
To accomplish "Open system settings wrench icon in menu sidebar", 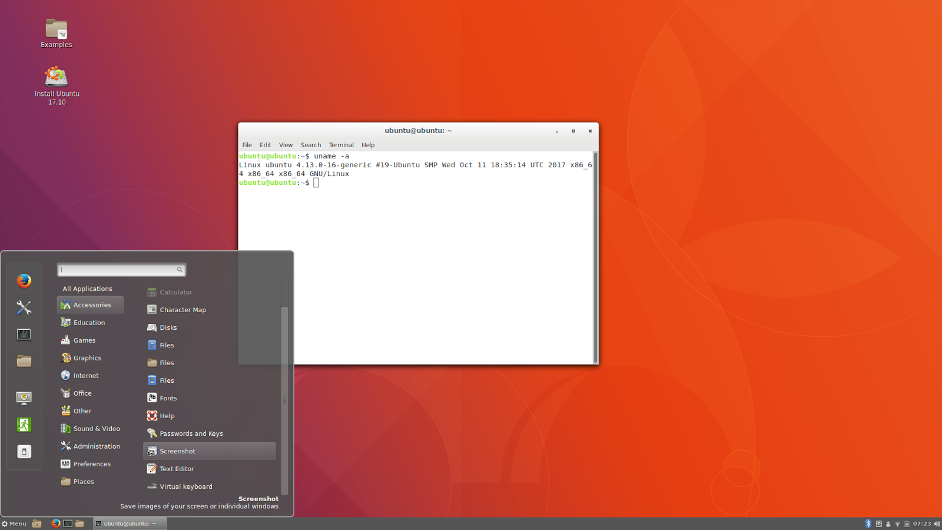I will pos(24,307).
